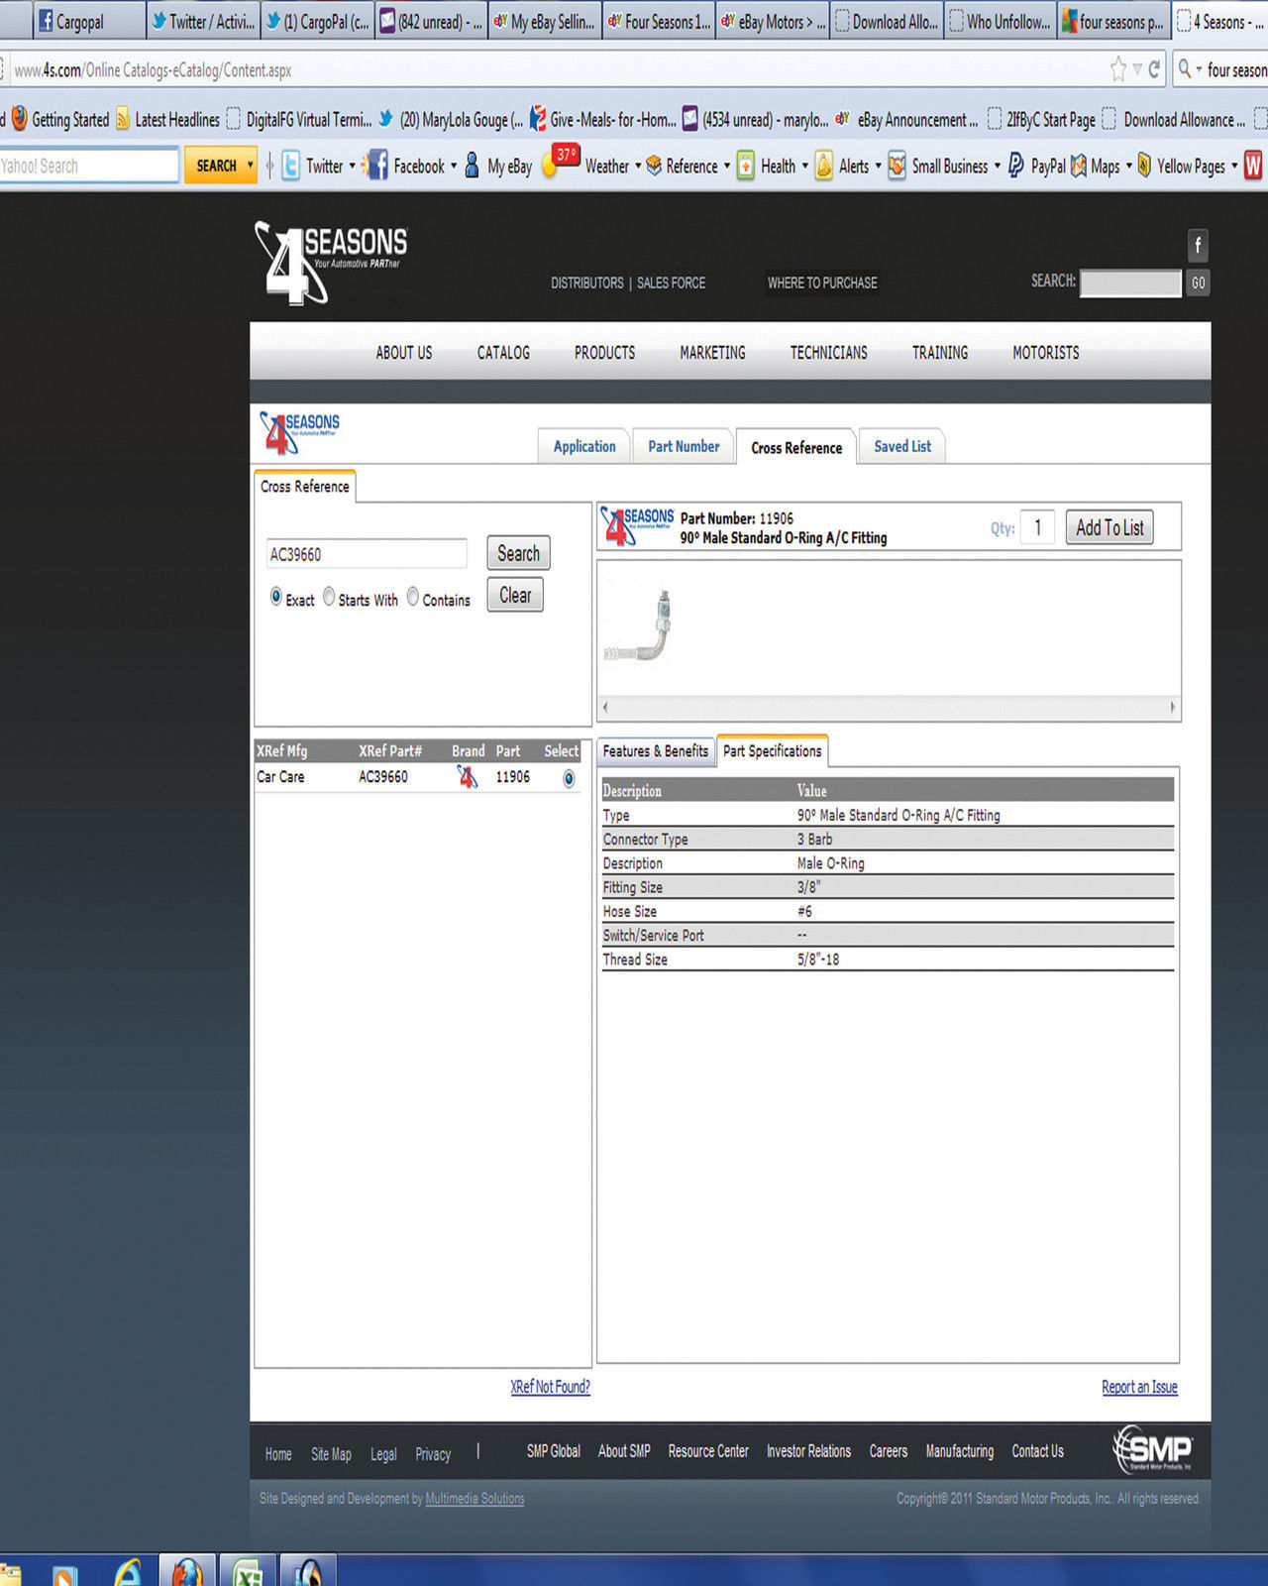The height and width of the screenshot is (1586, 1268).
Task: Open the search engine magnifier dropdown
Action: [1188, 69]
